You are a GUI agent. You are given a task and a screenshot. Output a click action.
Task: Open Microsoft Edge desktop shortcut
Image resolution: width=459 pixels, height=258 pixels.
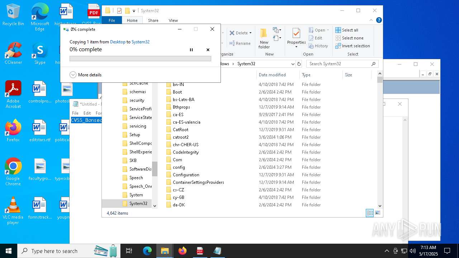tap(40, 17)
